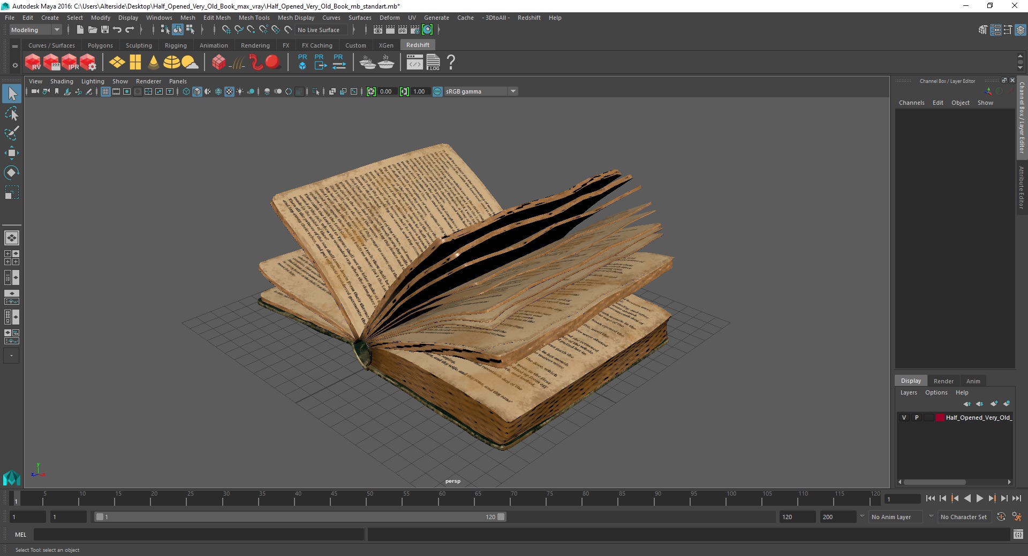Open the Modeling menu set dropdown
The height and width of the screenshot is (556, 1028).
(x=36, y=30)
